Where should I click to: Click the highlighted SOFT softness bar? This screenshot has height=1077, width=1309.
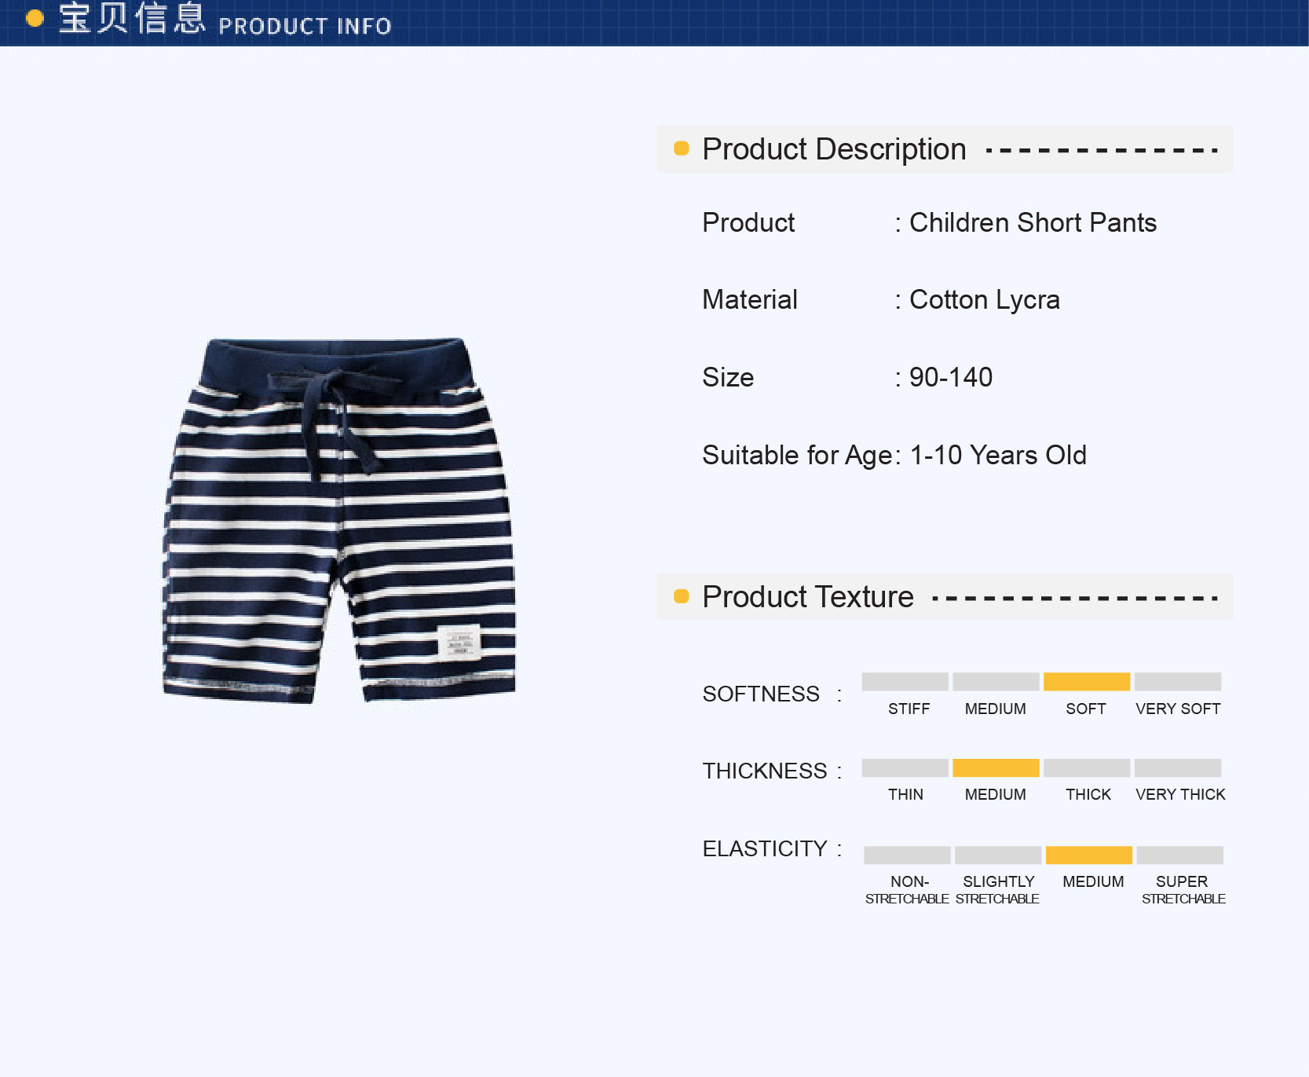1087,681
